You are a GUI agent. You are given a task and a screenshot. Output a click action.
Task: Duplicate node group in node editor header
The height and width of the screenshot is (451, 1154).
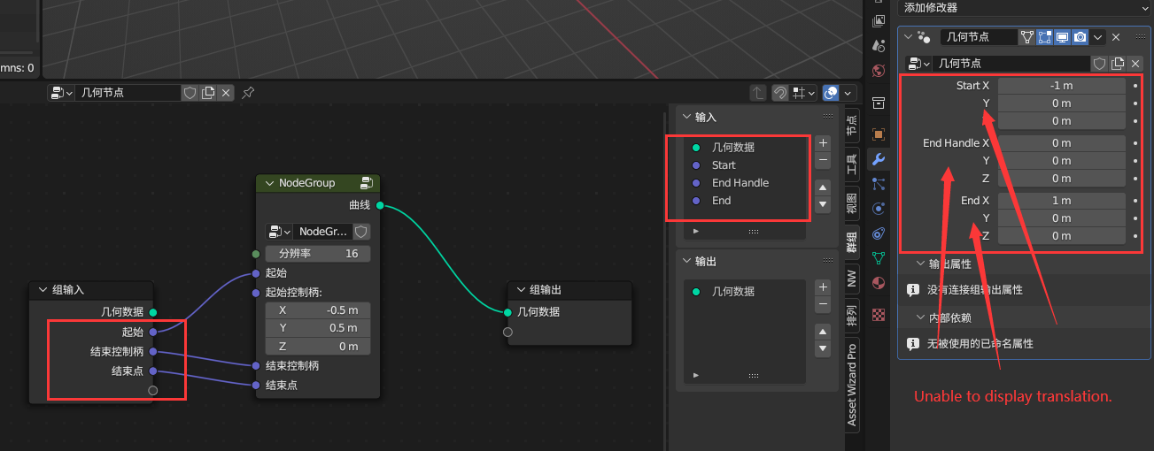pyautogui.click(x=208, y=92)
